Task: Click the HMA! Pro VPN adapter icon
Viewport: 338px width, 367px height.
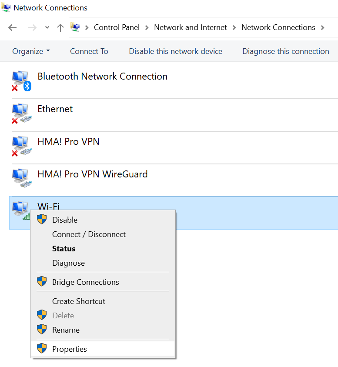Action: 20,146
